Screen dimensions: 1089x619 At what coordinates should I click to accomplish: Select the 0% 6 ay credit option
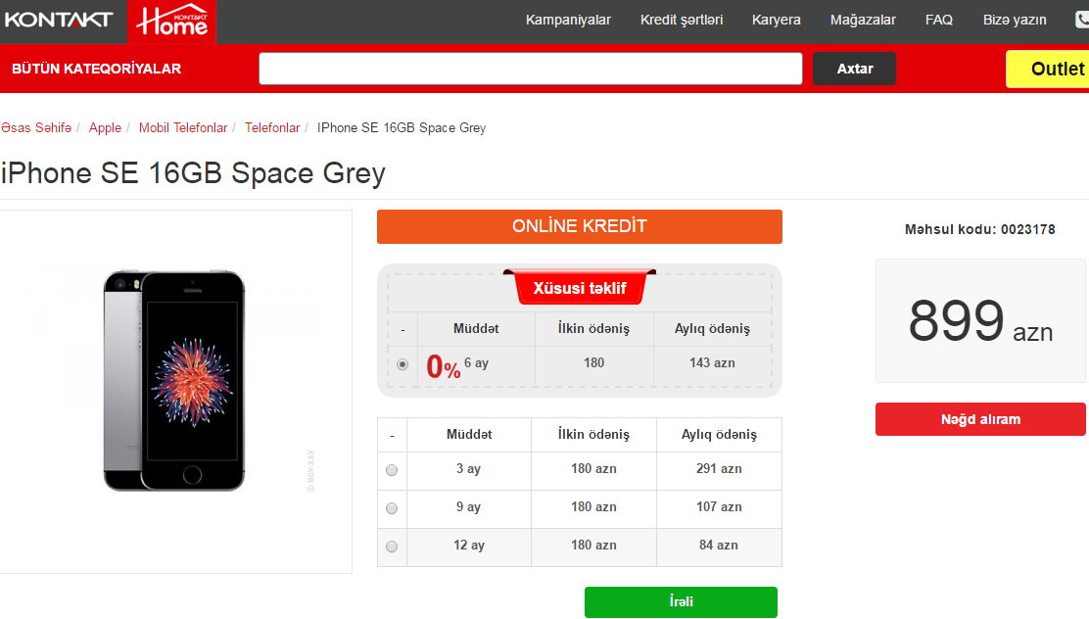click(x=402, y=364)
